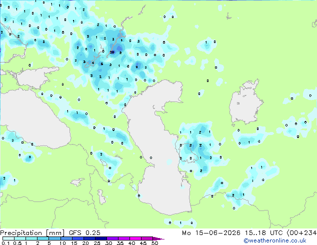
Task: Click the 5–10 mm legend color swatch
Action: (54, 238)
